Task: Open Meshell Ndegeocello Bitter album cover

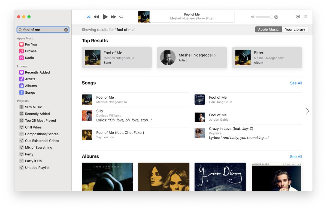Action: [x=107, y=176]
